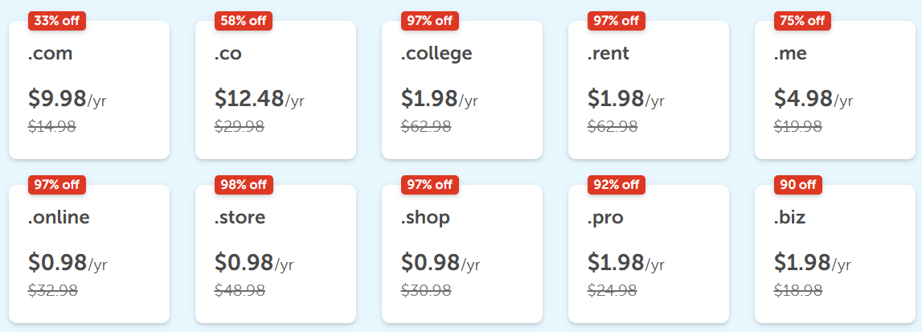This screenshot has width=922, height=332.
Task: Select the .store domain card
Action: pos(275,254)
